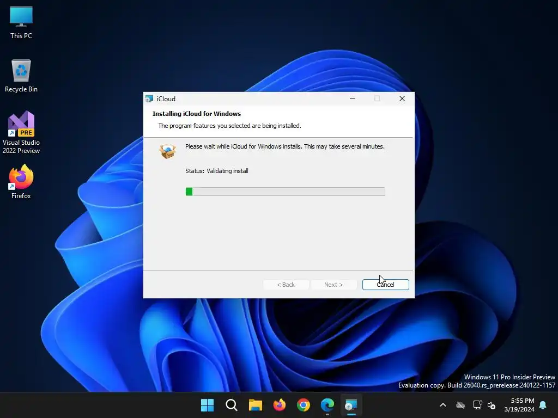Click the OneDrive tray icon
The height and width of the screenshot is (418, 558).
[x=460, y=405]
